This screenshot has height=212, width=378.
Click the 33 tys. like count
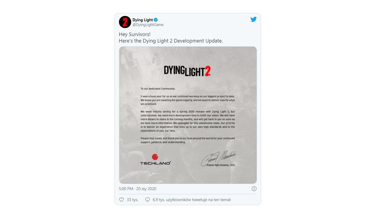[x=132, y=200]
